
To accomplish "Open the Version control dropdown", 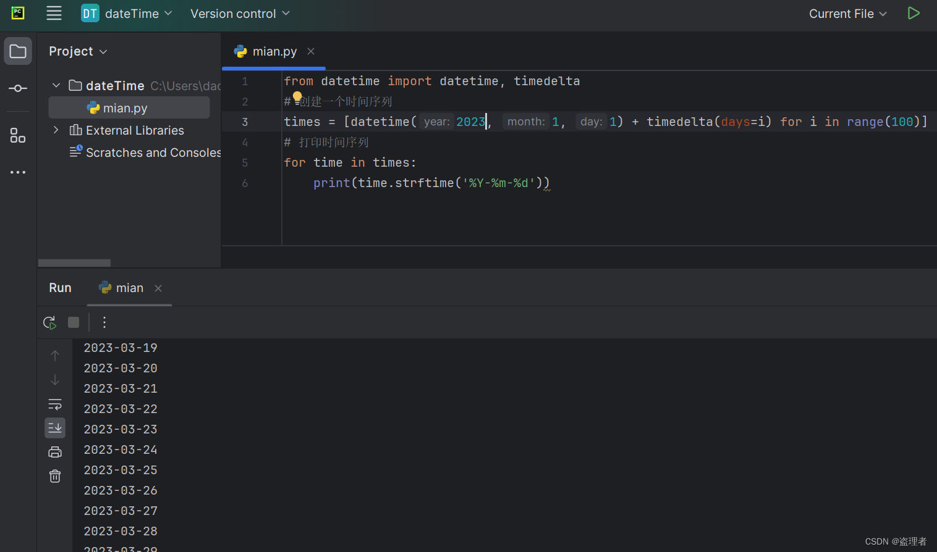I will (x=240, y=14).
